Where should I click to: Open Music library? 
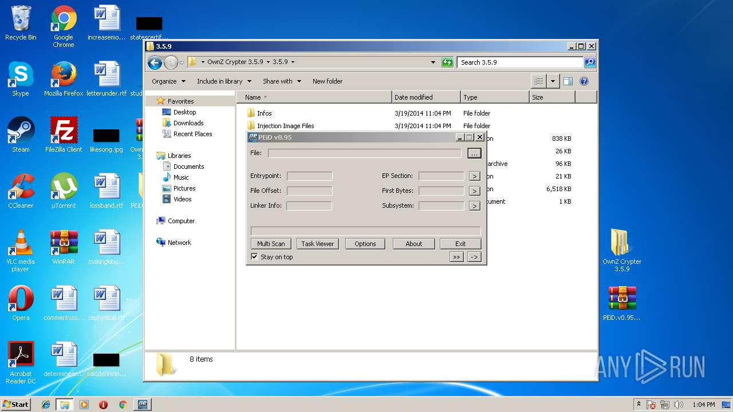tap(175, 177)
